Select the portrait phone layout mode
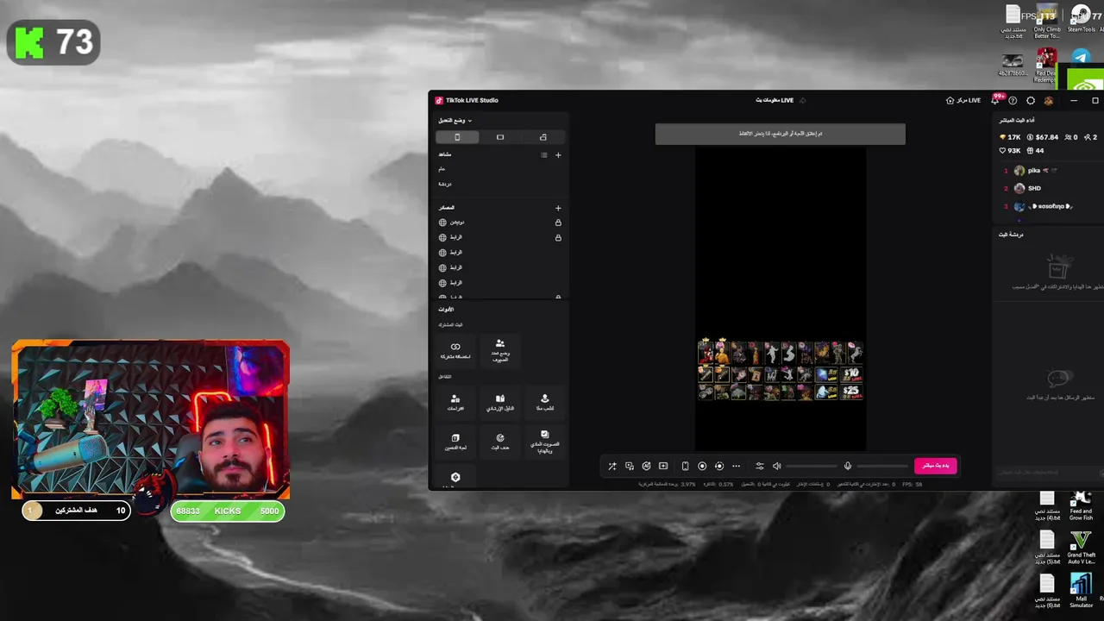 (457, 137)
